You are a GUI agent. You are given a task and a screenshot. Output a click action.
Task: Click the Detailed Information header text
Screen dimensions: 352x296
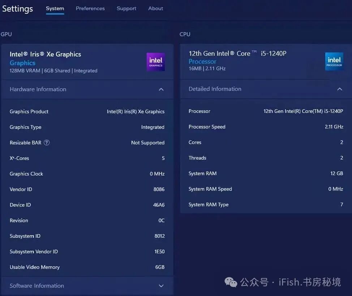[x=215, y=89]
